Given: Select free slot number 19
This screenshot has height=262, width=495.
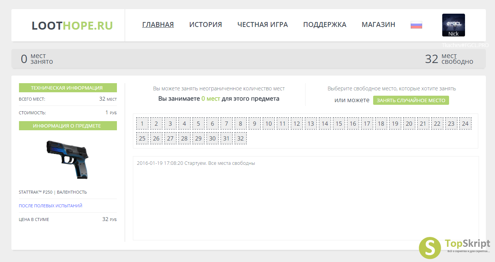Looking at the screenshot, I should pyautogui.click(x=395, y=123).
